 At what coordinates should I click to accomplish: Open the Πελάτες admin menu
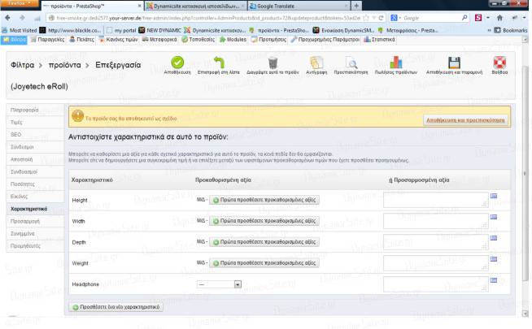pos(82,40)
